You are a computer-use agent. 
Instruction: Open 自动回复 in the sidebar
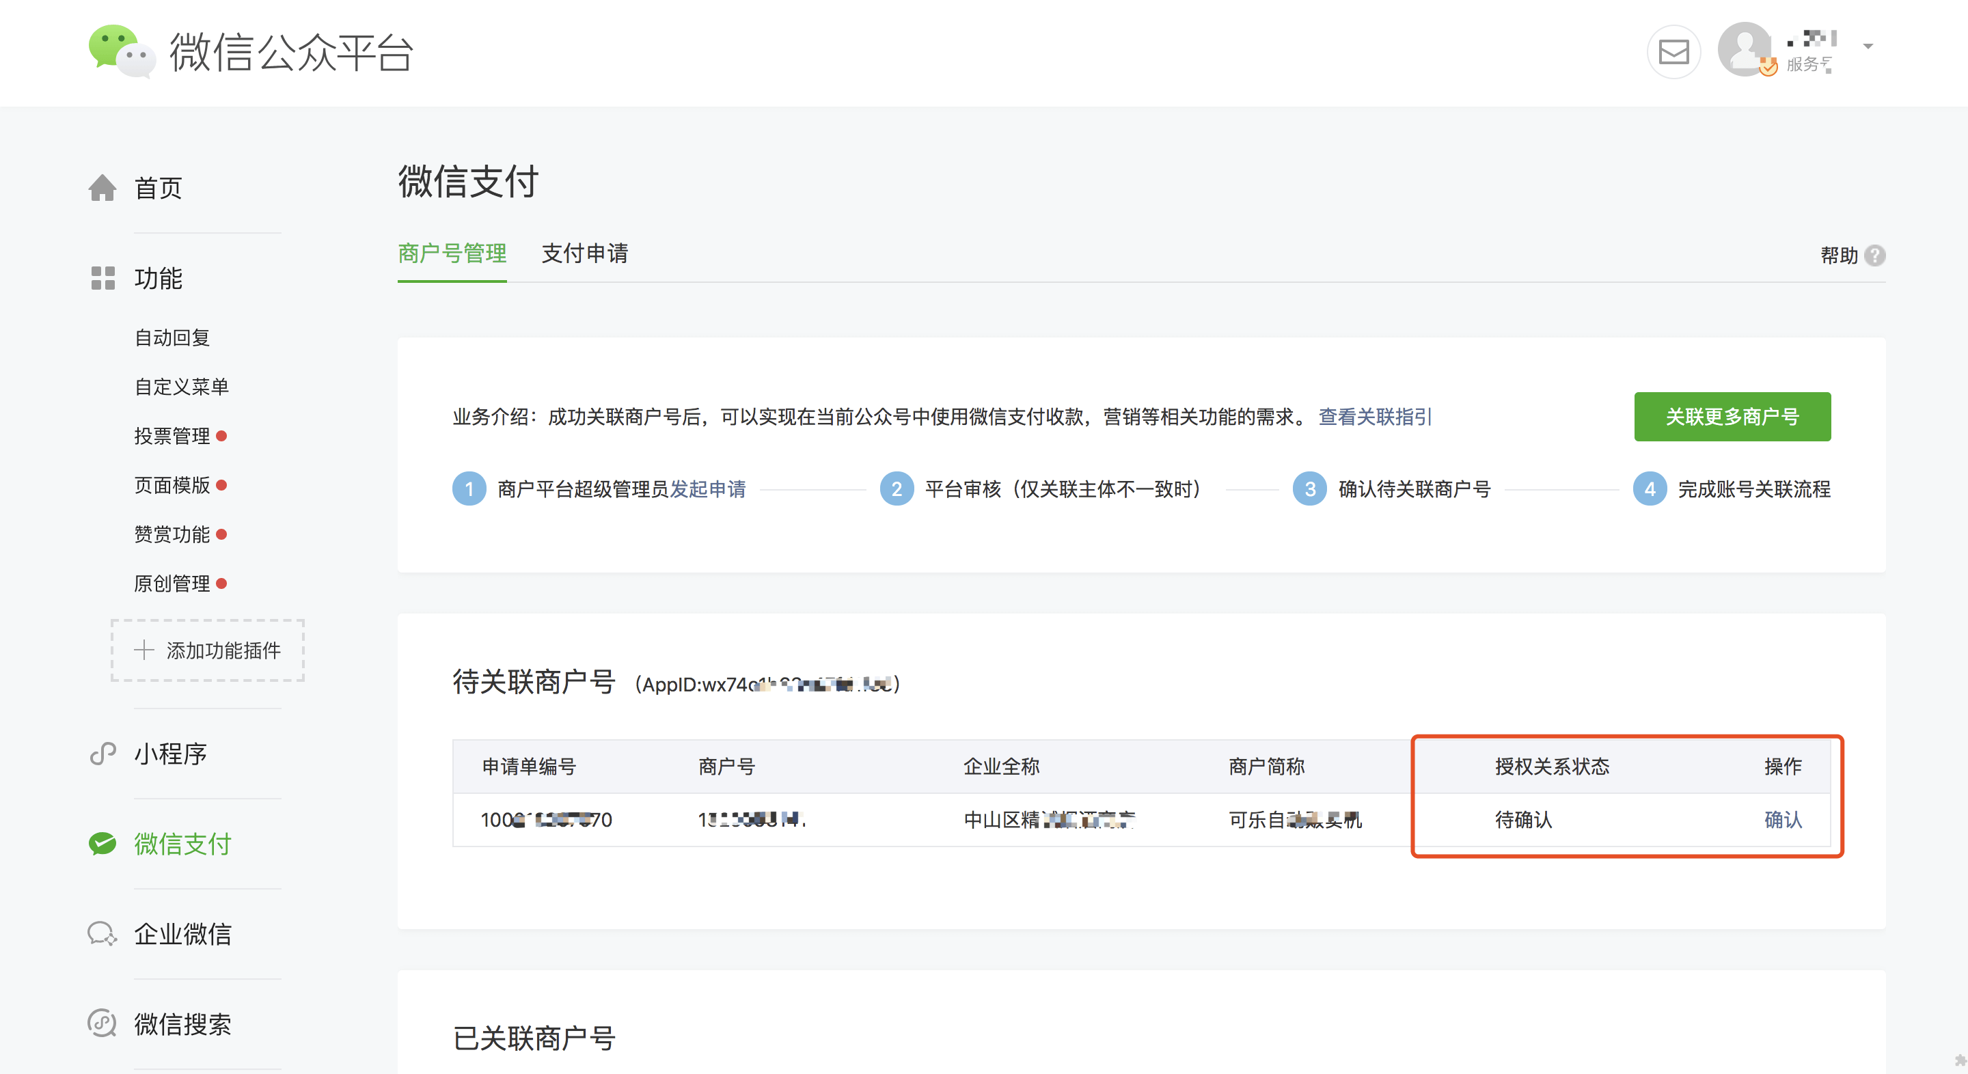pos(172,338)
